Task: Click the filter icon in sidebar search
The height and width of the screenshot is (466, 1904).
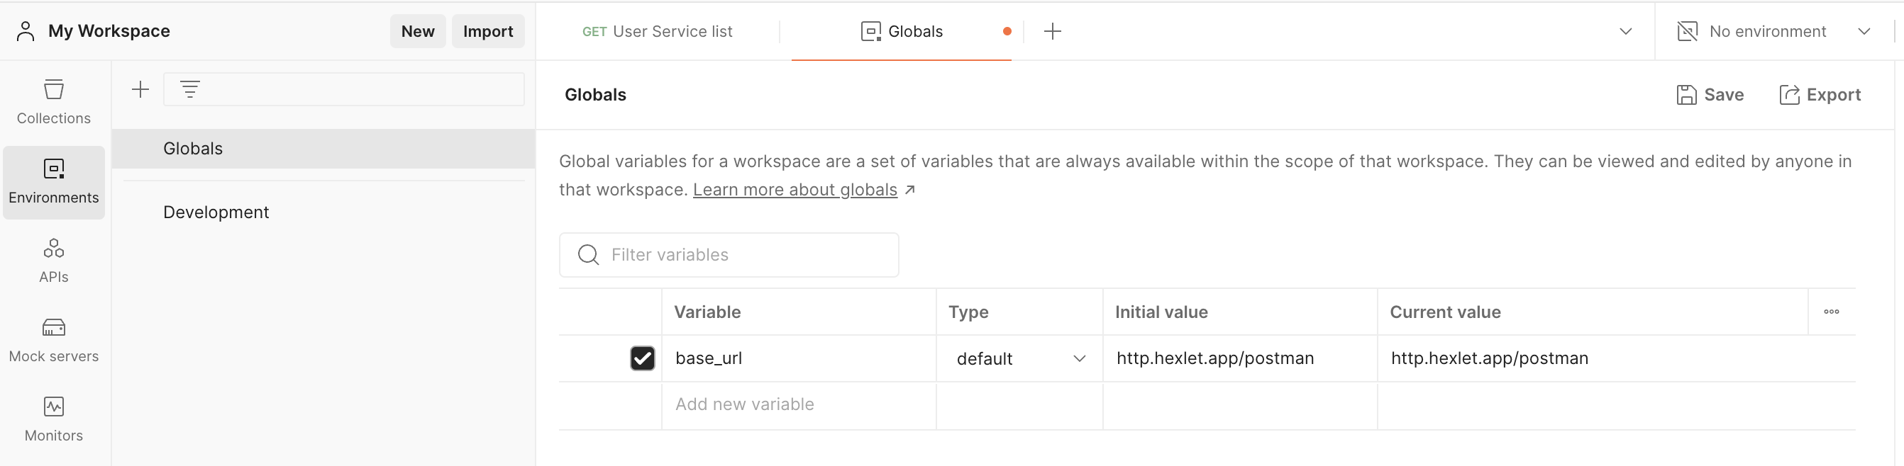Action: click(190, 89)
